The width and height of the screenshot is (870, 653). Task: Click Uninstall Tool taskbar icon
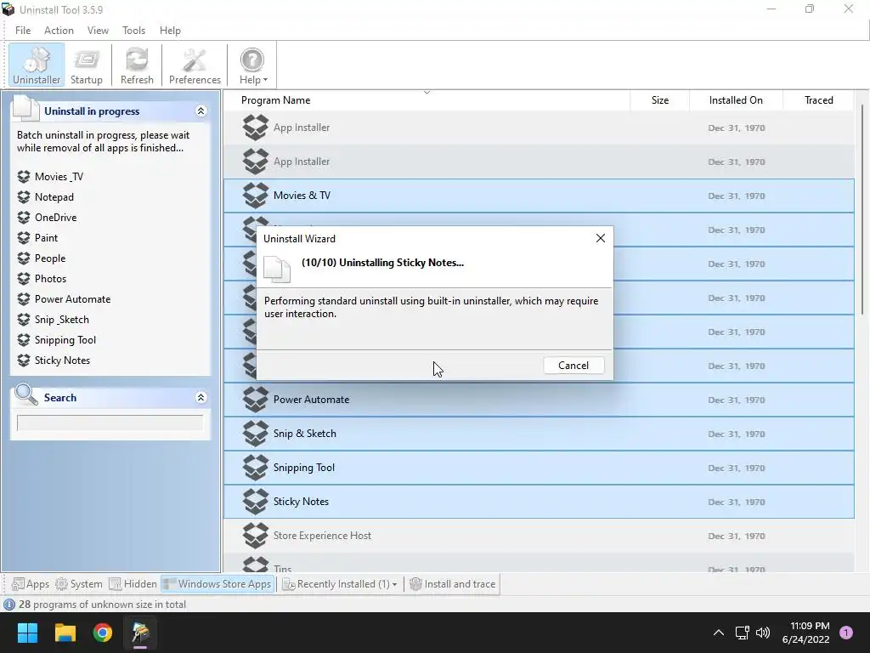pyautogui.click(x=140, y=633)
